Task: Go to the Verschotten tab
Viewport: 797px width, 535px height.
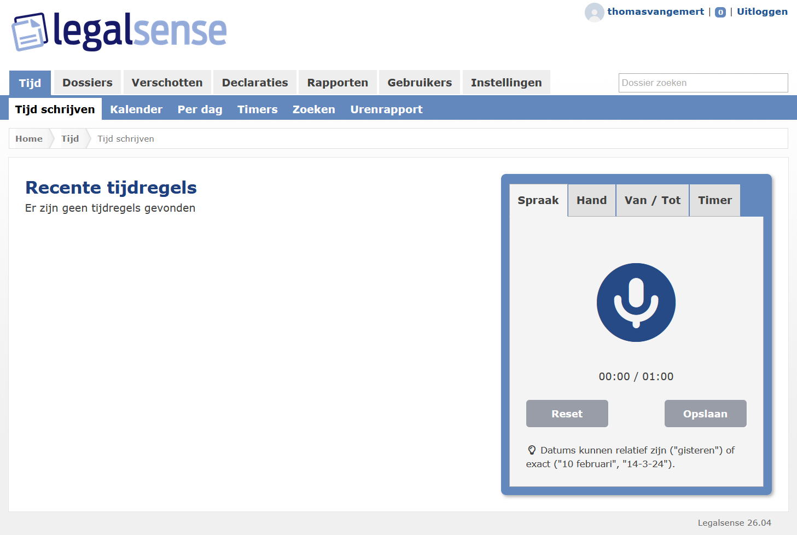Action: (167, 83)
